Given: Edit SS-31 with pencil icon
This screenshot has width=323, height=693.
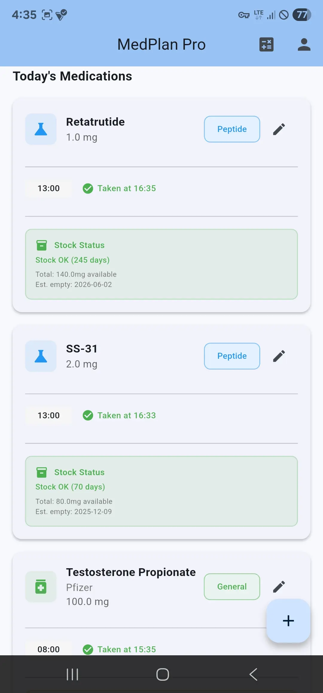Looking at the screenshot, I should click(279, 356).
